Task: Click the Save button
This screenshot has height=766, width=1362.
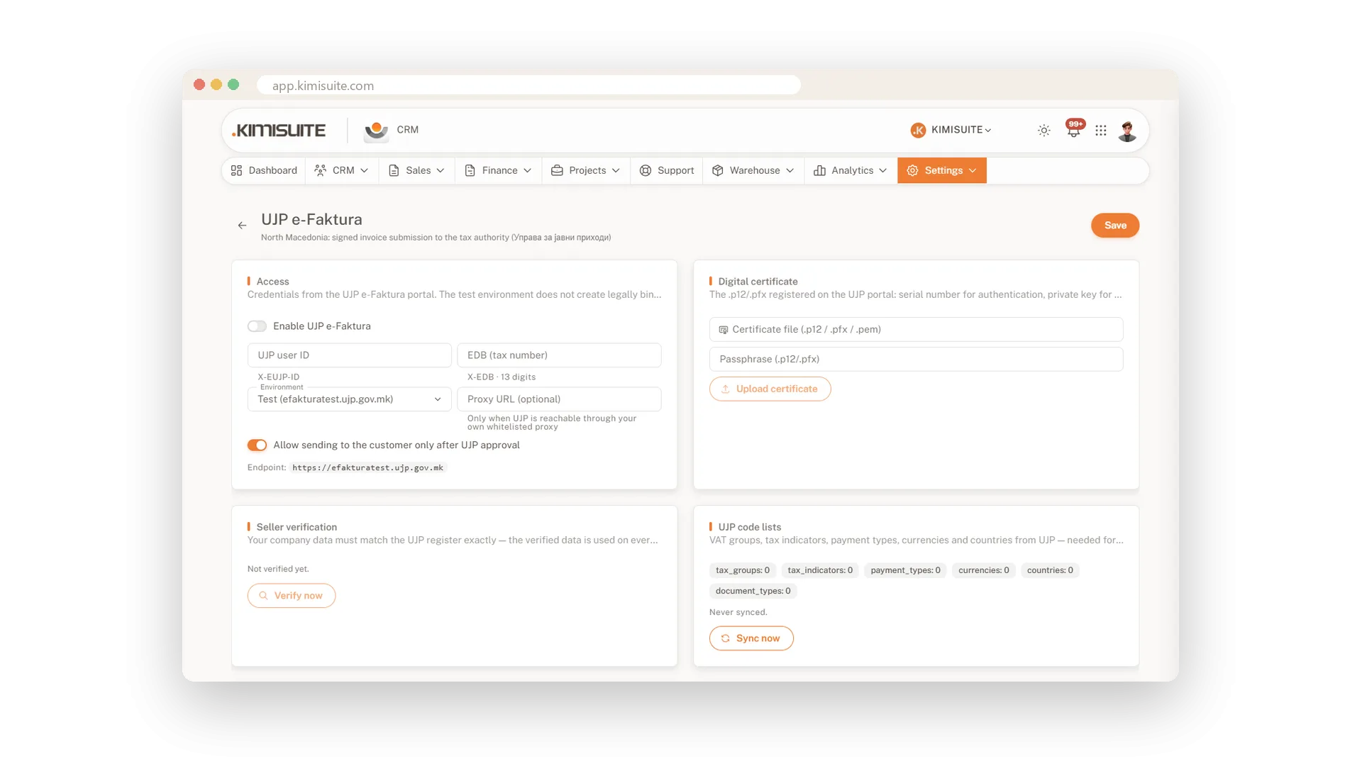Action: pyautogui.click(x=1115, y=226)
